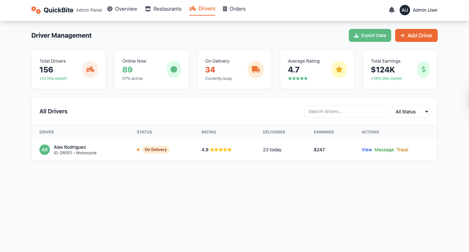Screen dimensions: 469x252
Task: Click the motorcycle icon in Total Drivers card
Action: tap(90, 69)
